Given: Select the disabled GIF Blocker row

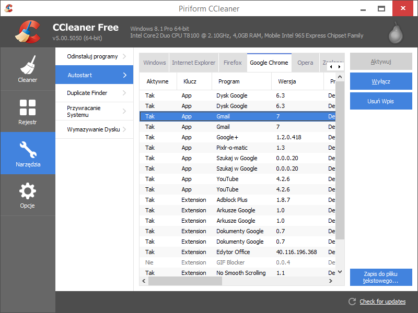Looking at the screenshot, I should 237,262.
